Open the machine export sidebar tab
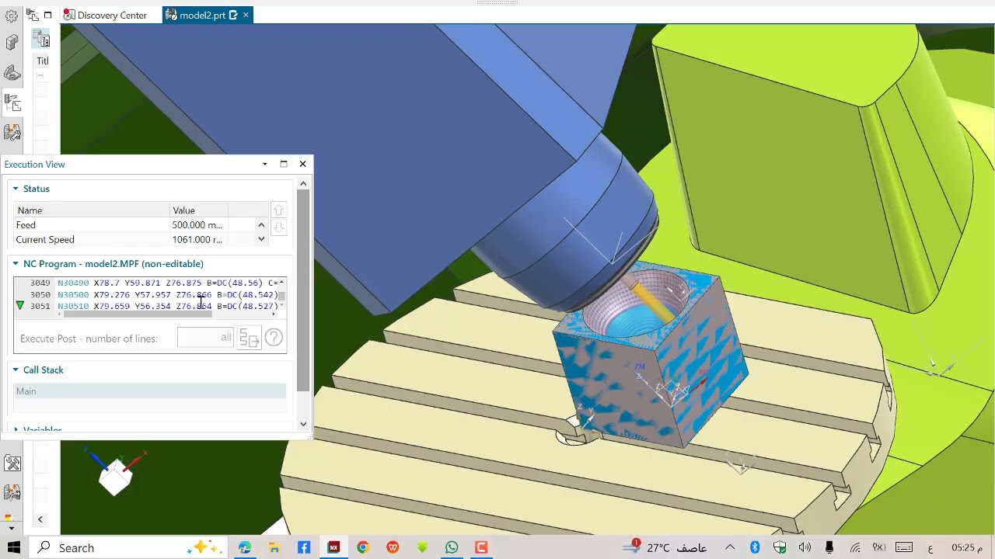This screenshot has height=559, width=995. coord(12,492)
